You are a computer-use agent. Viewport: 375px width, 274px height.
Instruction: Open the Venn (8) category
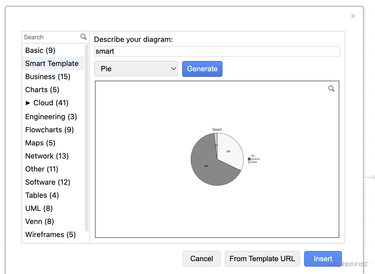point(40,222)
